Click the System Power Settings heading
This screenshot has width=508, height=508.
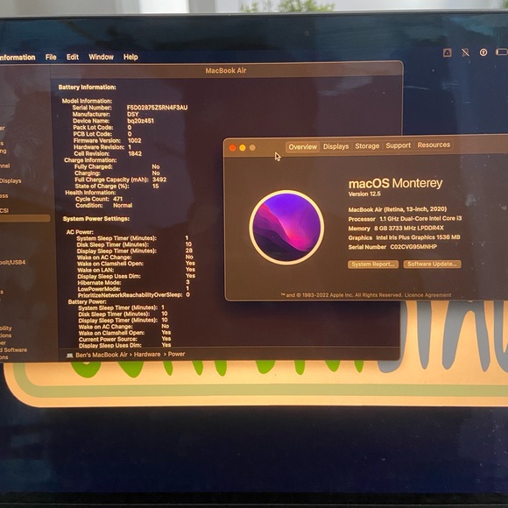(x=96, y=219)
